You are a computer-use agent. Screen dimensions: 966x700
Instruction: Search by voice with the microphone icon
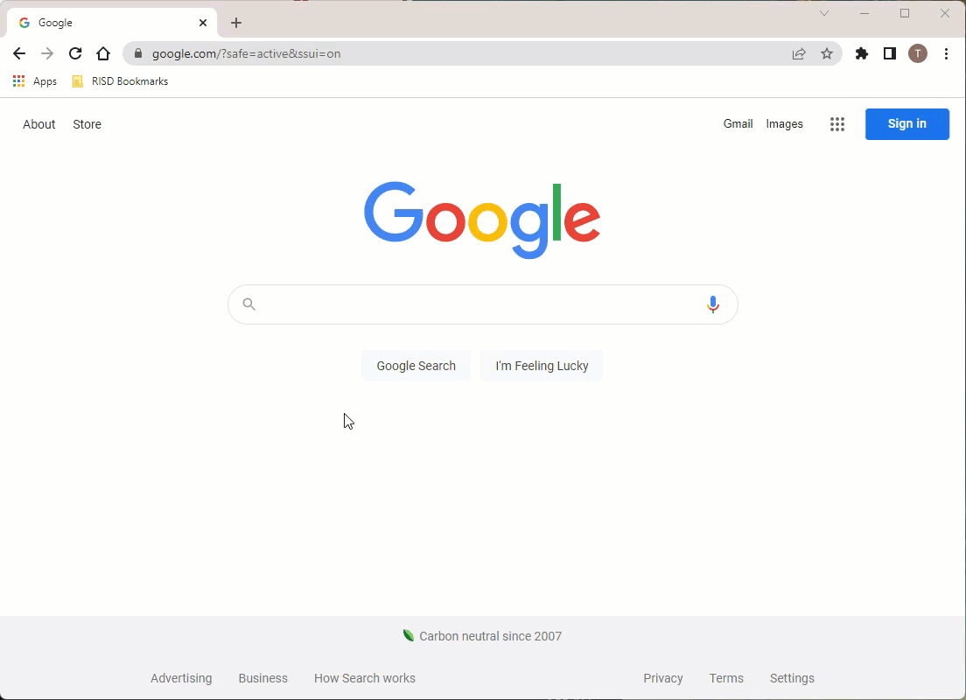pos(713,304)
